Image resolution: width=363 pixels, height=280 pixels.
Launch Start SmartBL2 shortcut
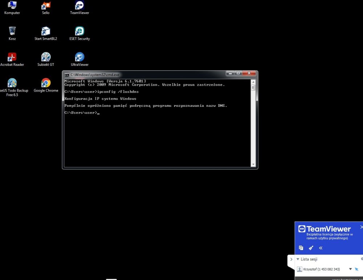tap(46, 31)
